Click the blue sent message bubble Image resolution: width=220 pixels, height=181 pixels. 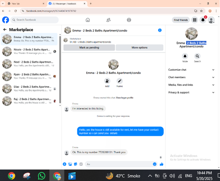tap(120, 131)
